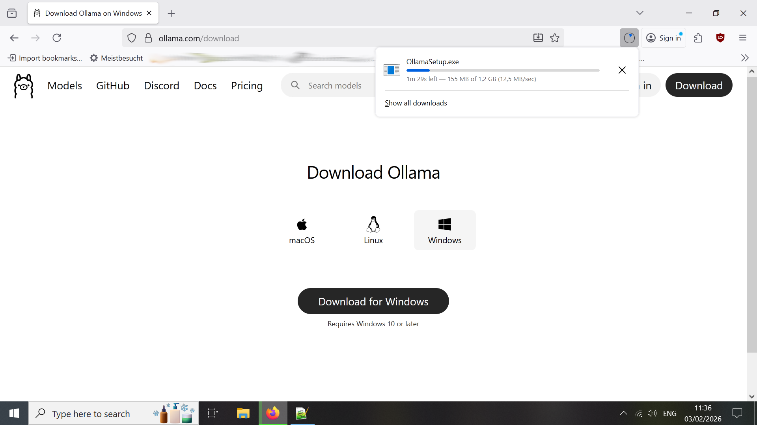757x425 pixels.
Task: Select the Linux platform option
Action: coord(373,230)
